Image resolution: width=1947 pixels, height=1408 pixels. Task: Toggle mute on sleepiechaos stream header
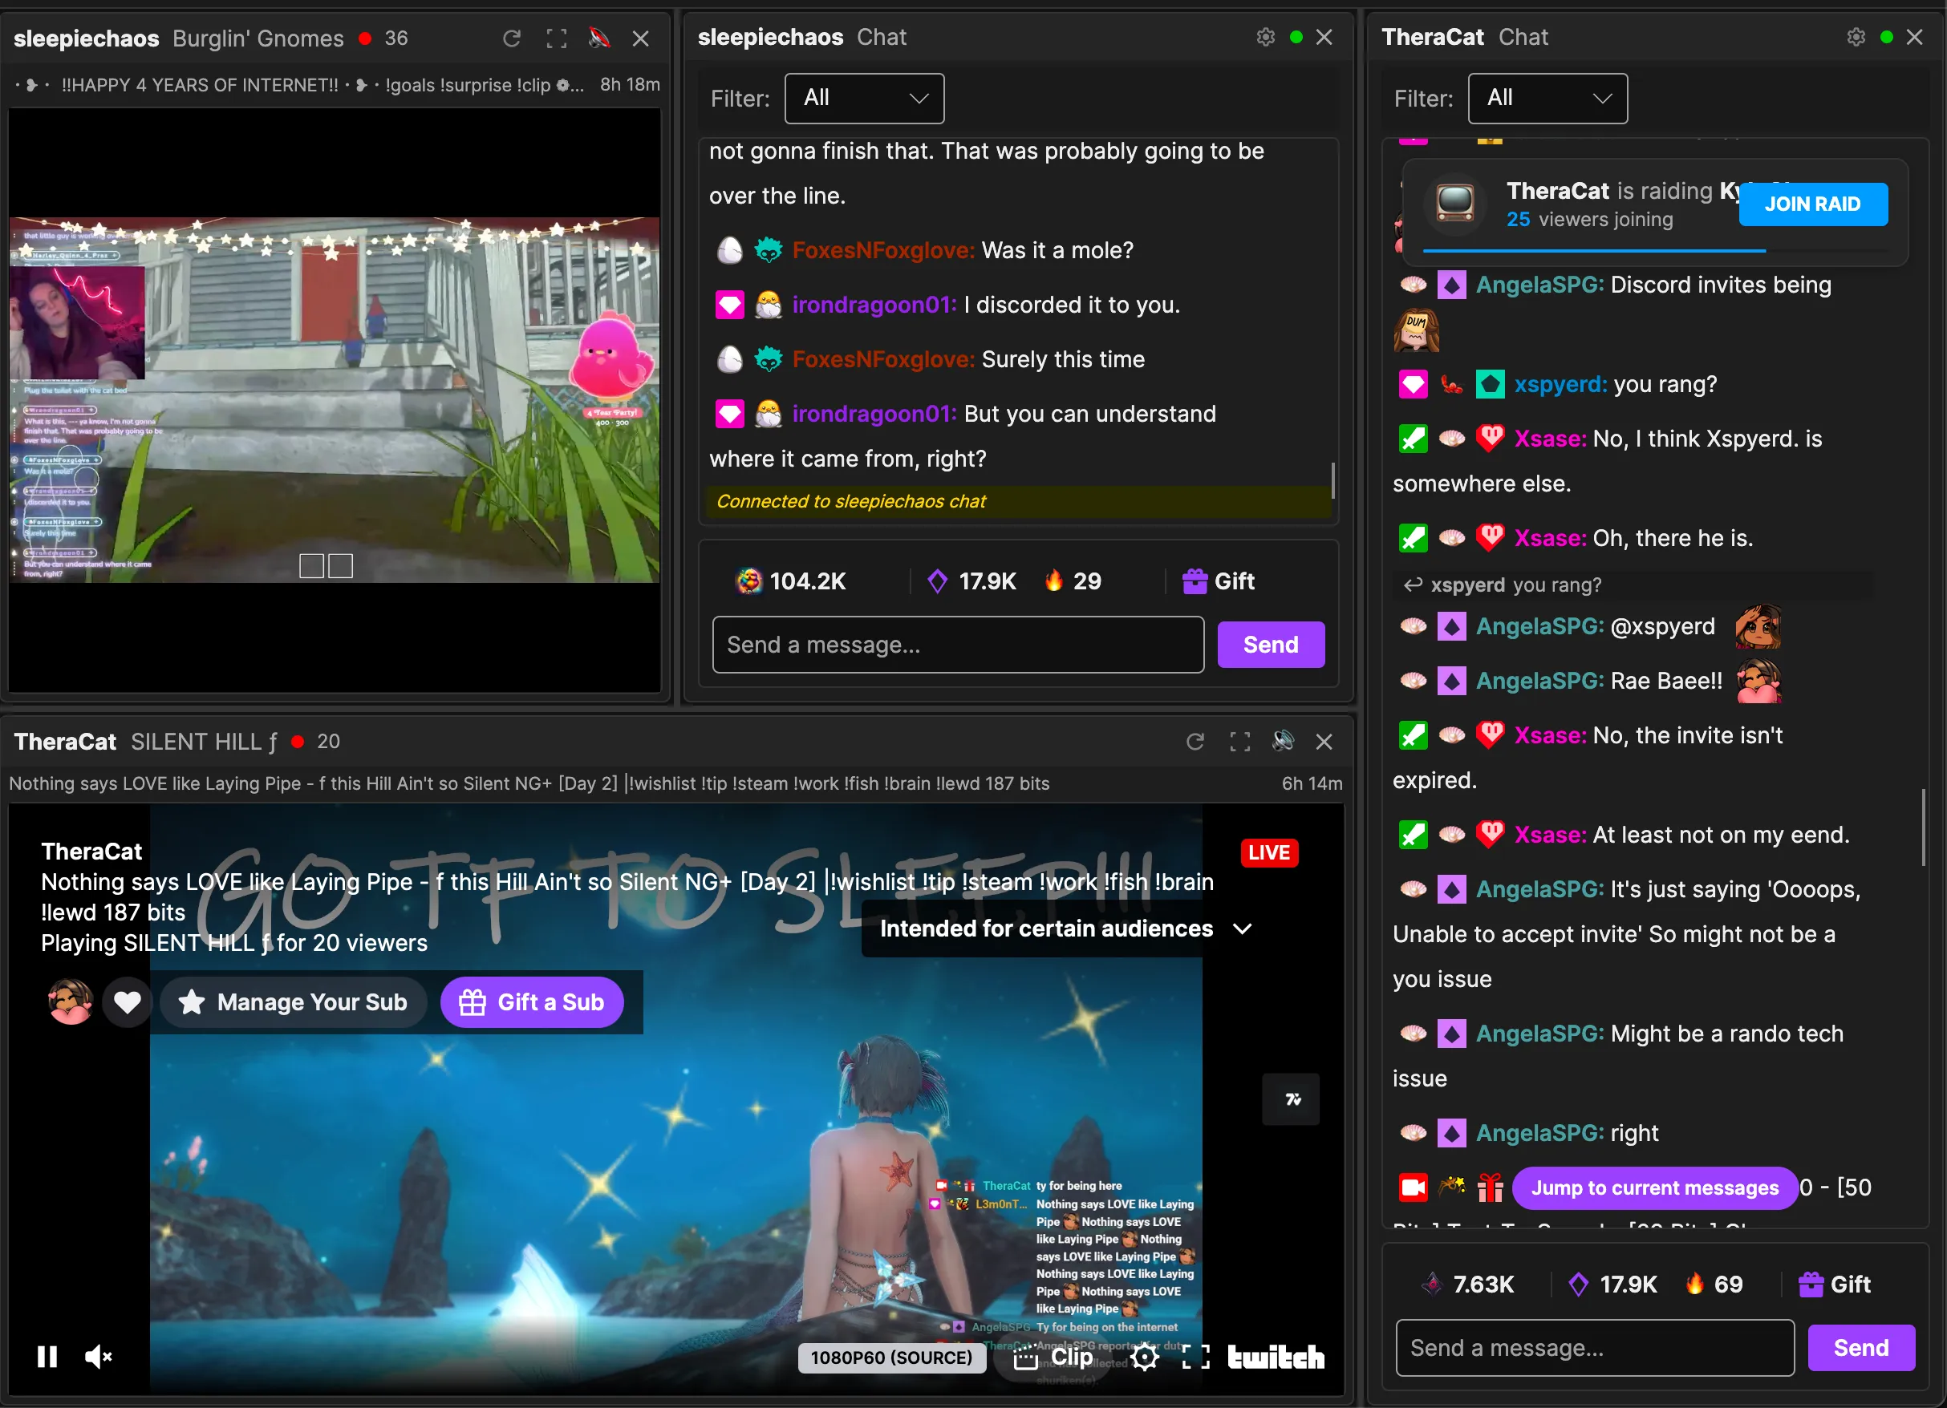coord(599,38)
